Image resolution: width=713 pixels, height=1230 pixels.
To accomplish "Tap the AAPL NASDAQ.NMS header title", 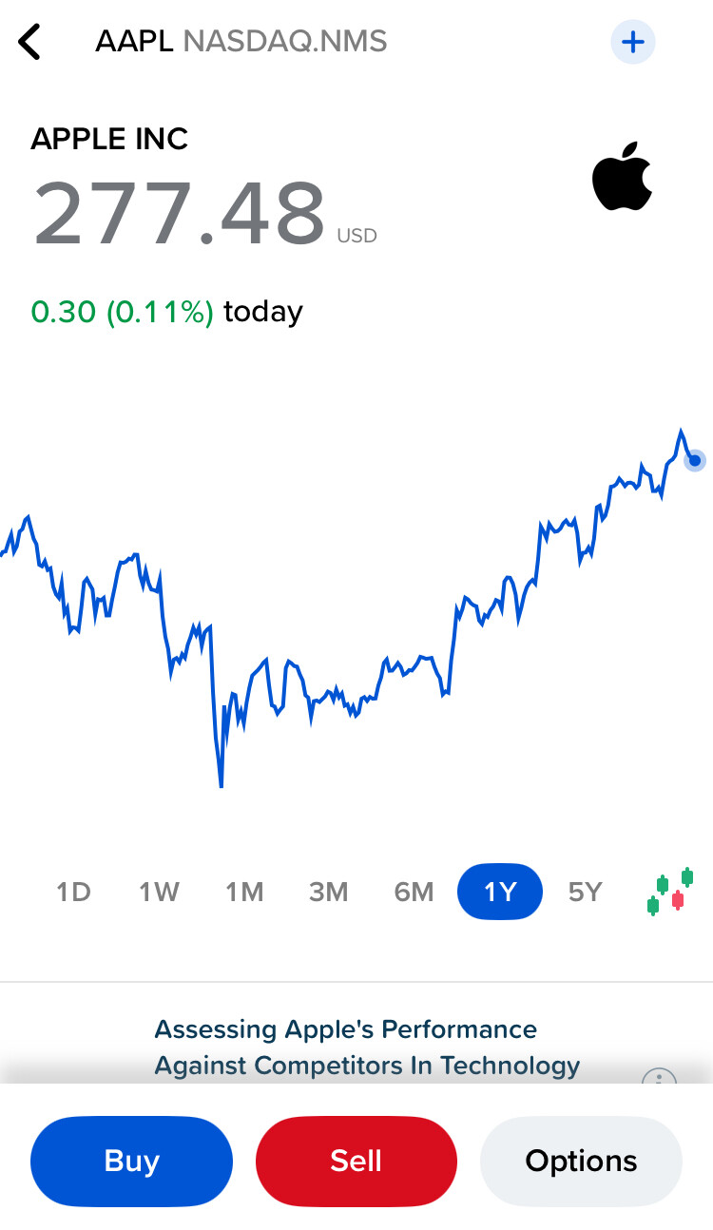I will (x=241, y=42).
